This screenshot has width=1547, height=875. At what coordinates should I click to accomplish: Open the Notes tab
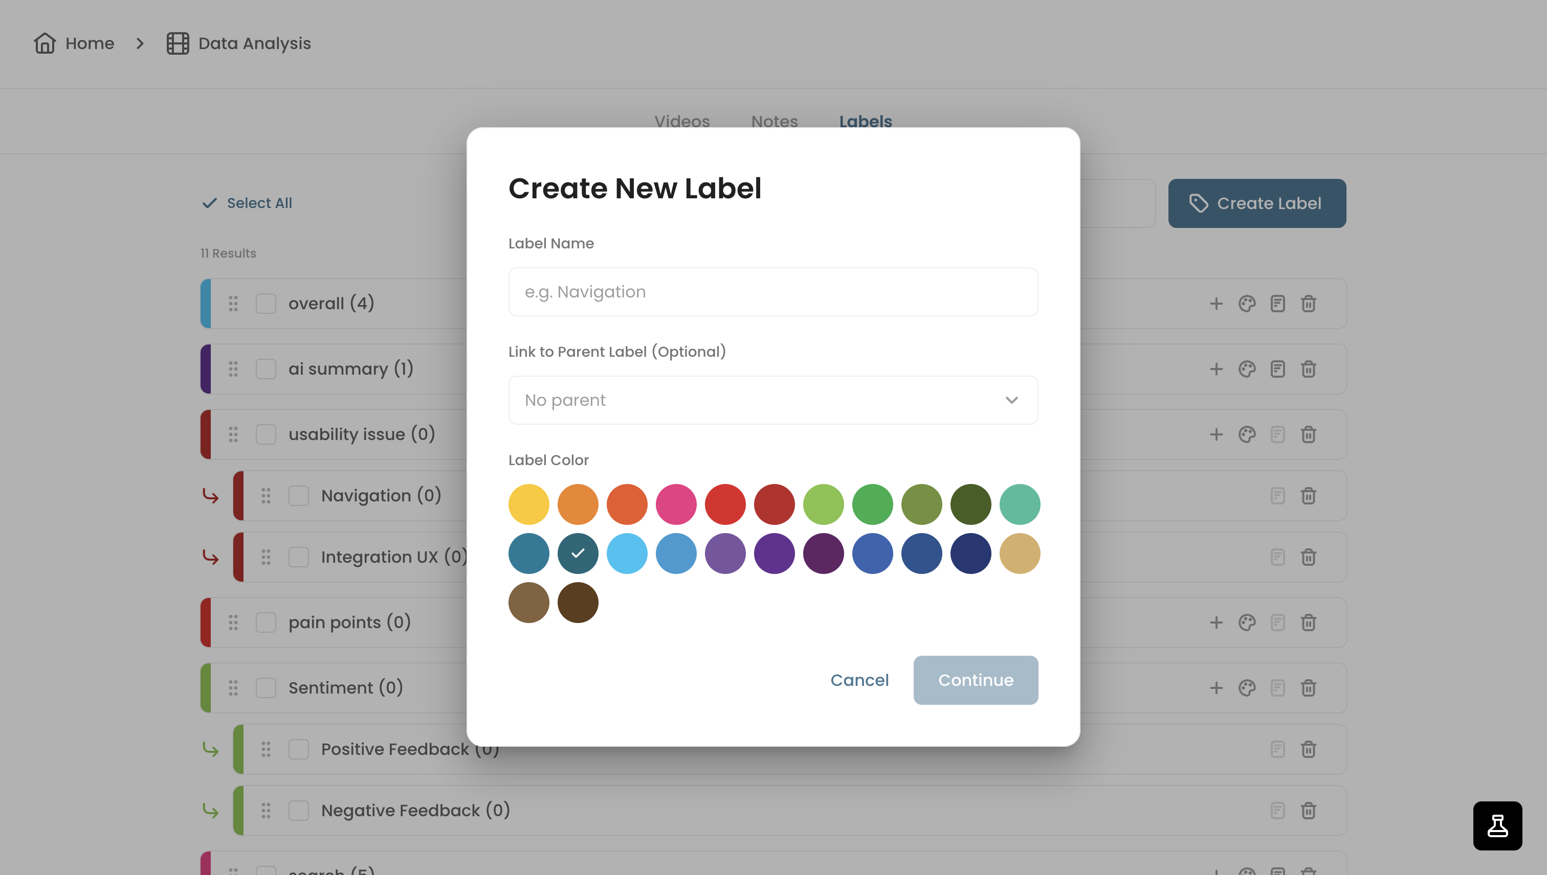coord(775,122)
